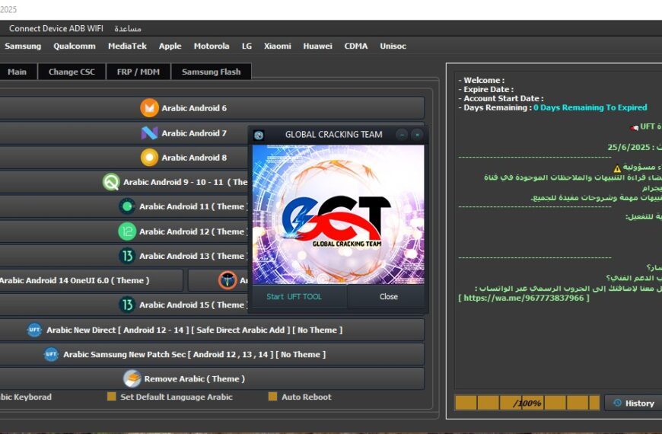This screenshot has width=662, height=434.
Task: Switch to the Main tab
Action: point(17,72)
